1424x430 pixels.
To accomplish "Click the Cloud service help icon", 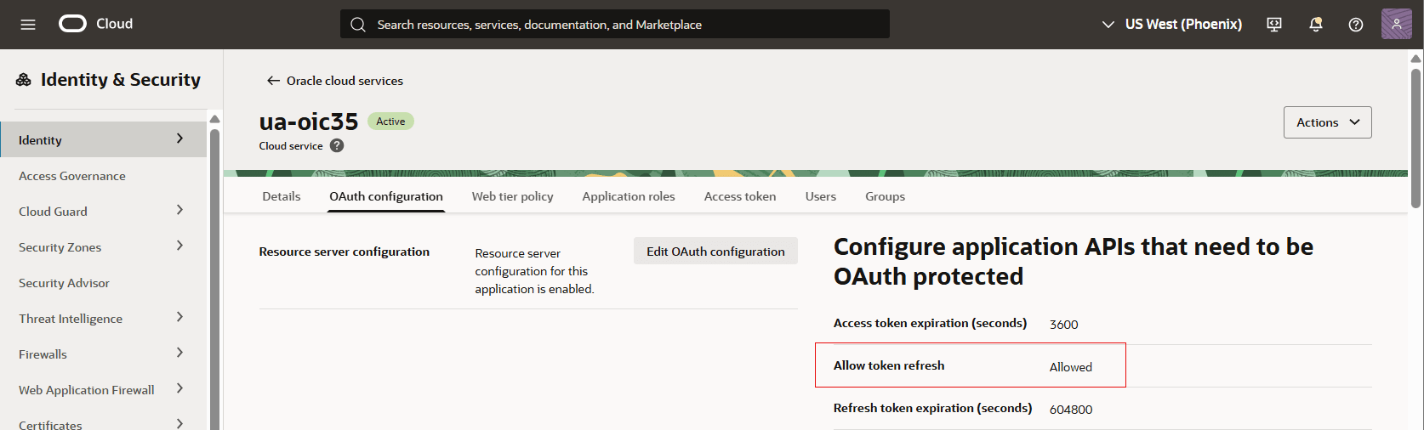I will (x=337, y=145).
